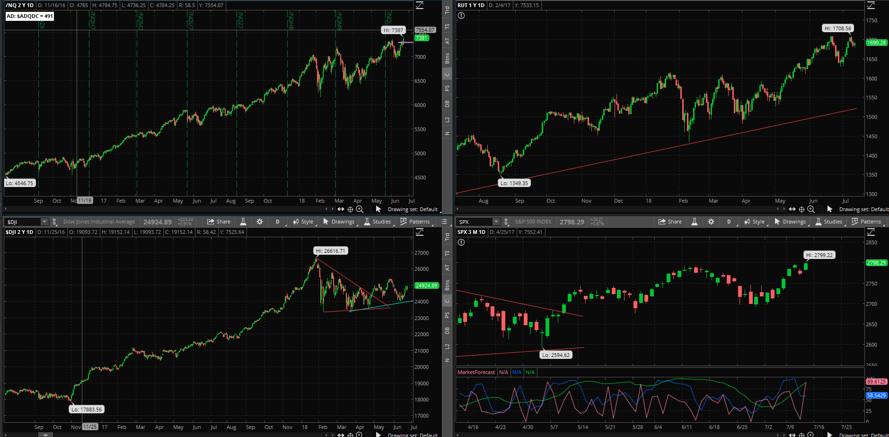
Task: Open chart settings gear in $DJI toolbar
Action: tap(260, 222)
